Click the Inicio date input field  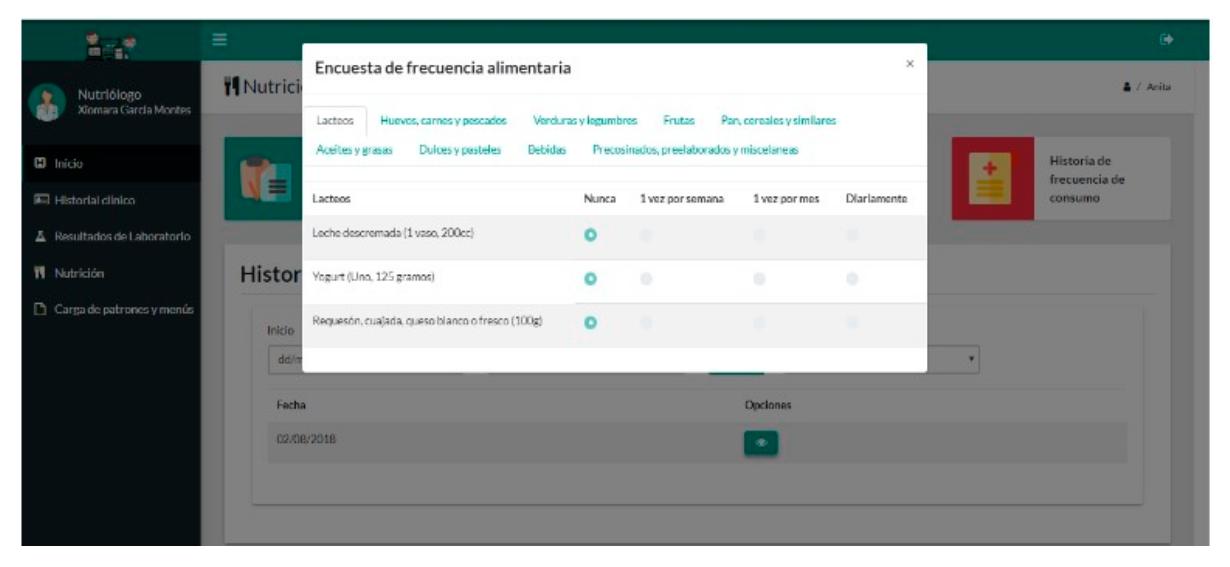(286, 360)
